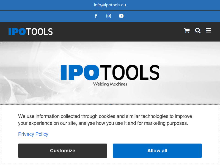Visit the YouTube channel icon
This screenshot has width=220, height=165.
[x=121, y=16]
